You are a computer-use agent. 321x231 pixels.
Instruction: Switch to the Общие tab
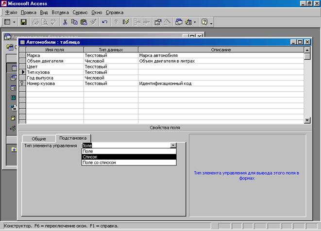(39, 138)
